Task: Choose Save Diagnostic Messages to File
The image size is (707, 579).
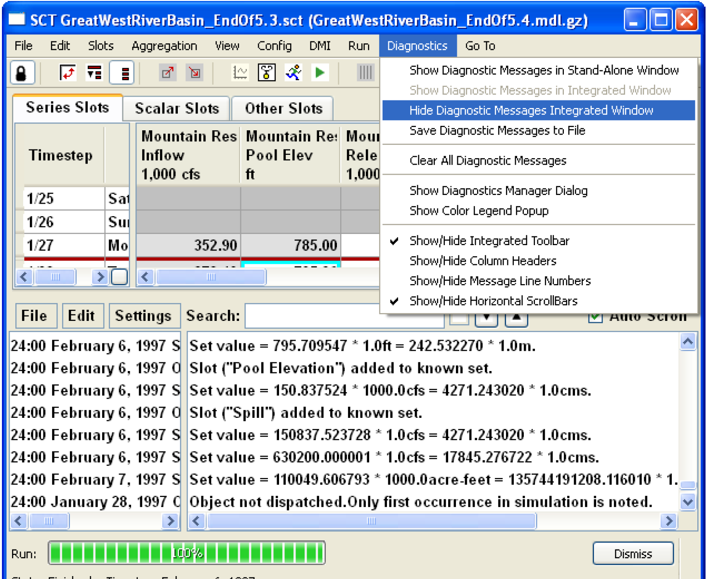Action: [539, 131]
